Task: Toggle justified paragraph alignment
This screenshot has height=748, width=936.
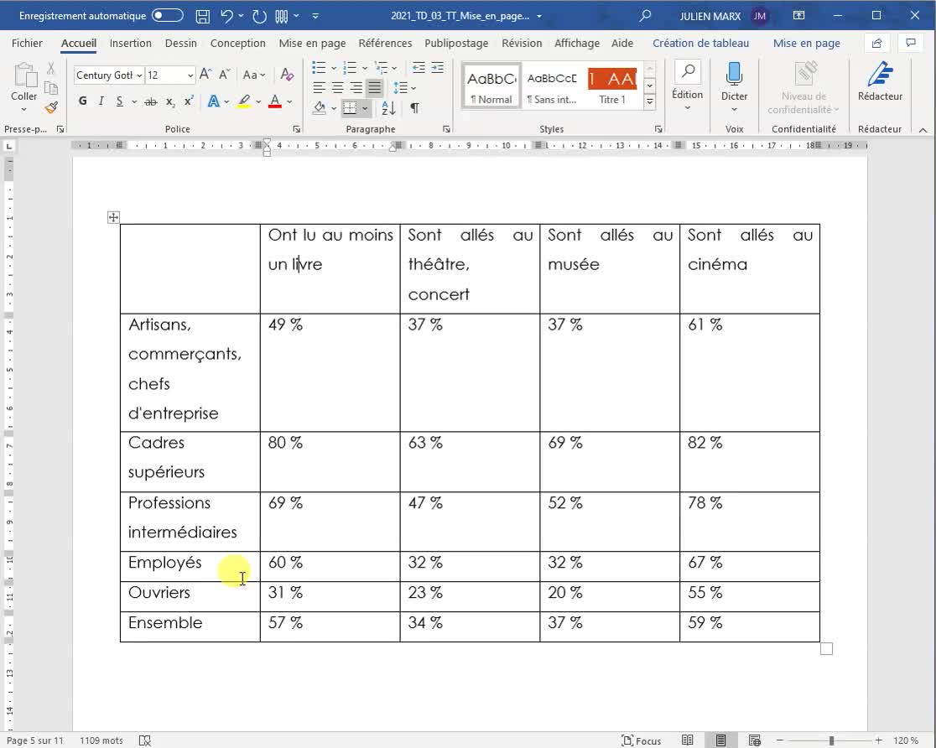Action: tap(374, 86)
